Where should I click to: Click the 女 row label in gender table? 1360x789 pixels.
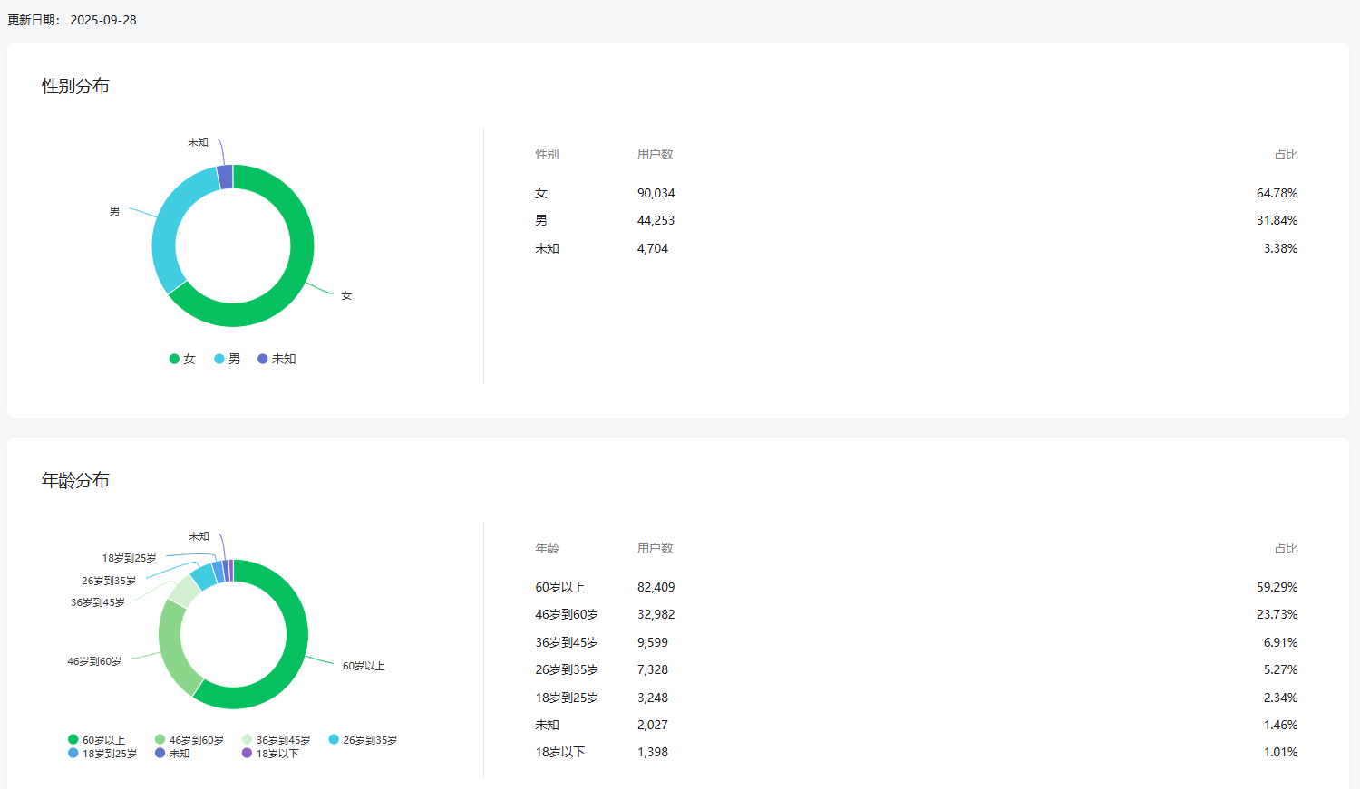(x=541, y=193)
